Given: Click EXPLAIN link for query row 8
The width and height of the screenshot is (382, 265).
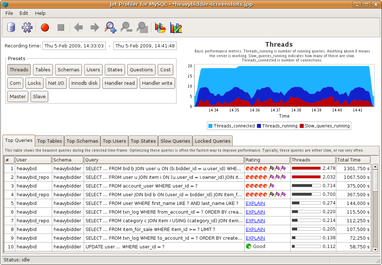Looking at the screenshot, I should coord(255,229).
